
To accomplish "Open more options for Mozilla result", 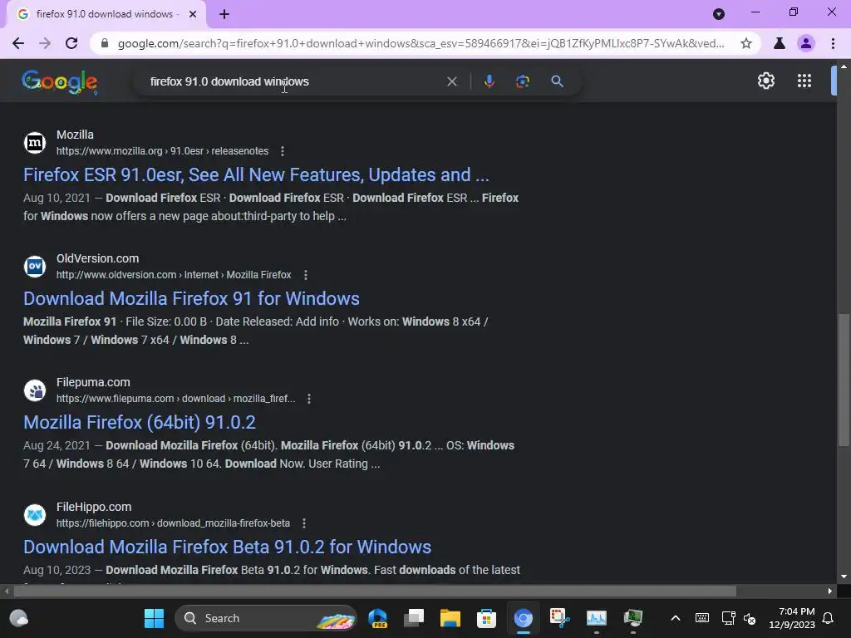I will pos(283,151).
